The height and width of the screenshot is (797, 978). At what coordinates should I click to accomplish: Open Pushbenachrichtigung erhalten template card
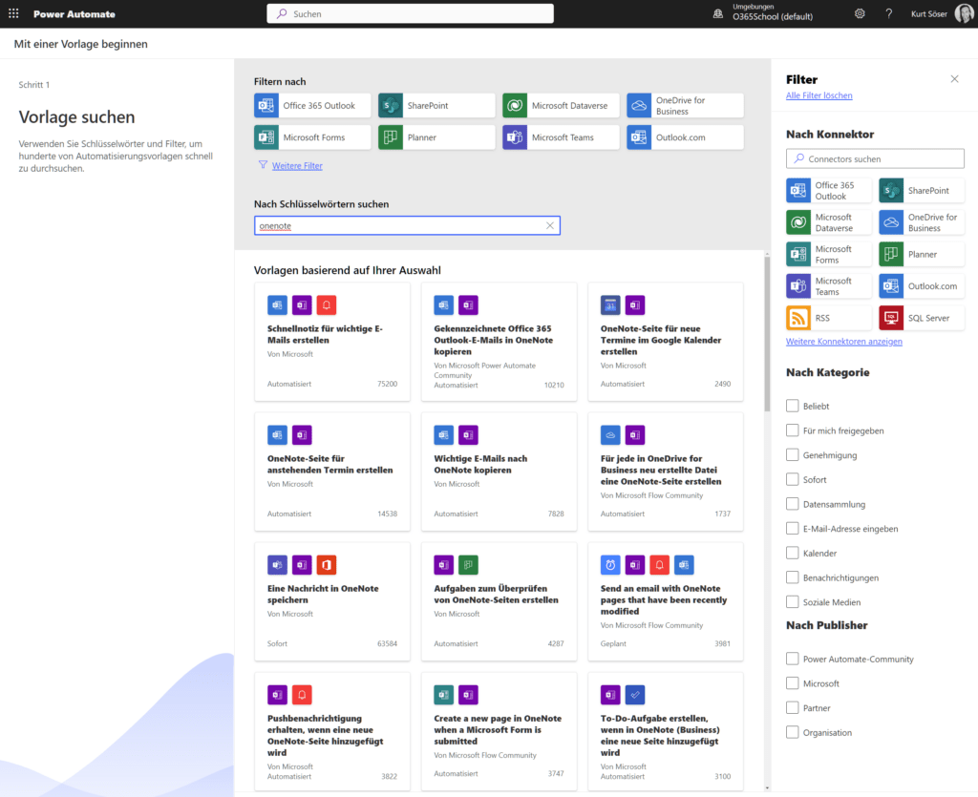pos(332,731)
